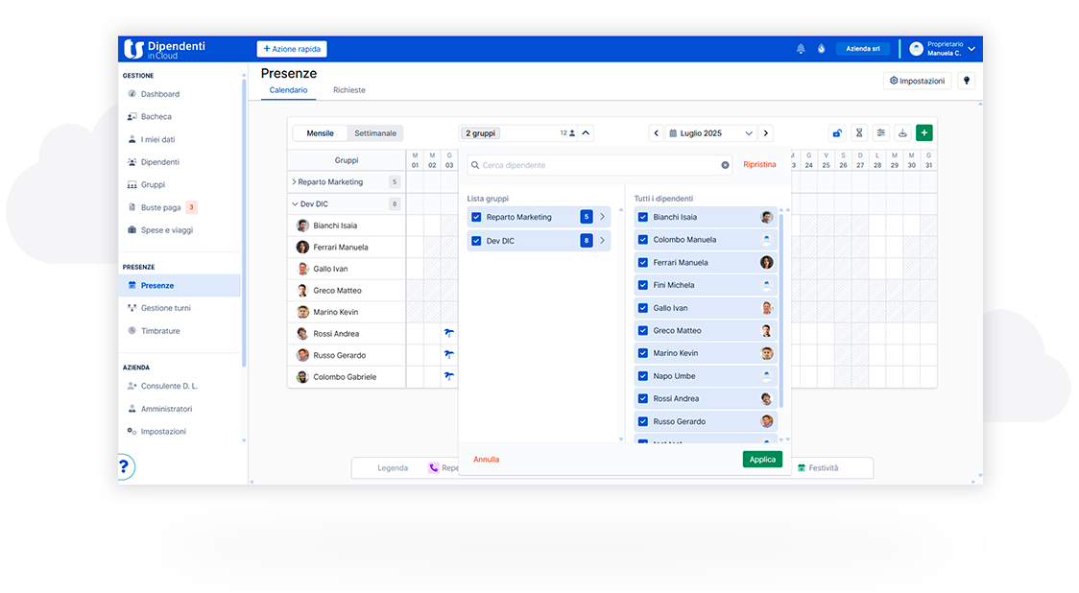Clear the employee search field
Screen dimensions: 1079x593
pos(725,165)
